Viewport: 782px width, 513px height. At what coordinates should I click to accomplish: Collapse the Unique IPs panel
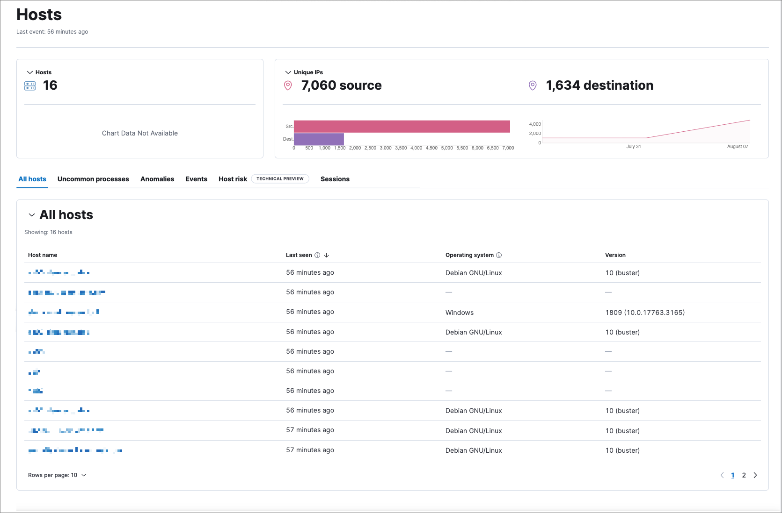tap(288, 72)
